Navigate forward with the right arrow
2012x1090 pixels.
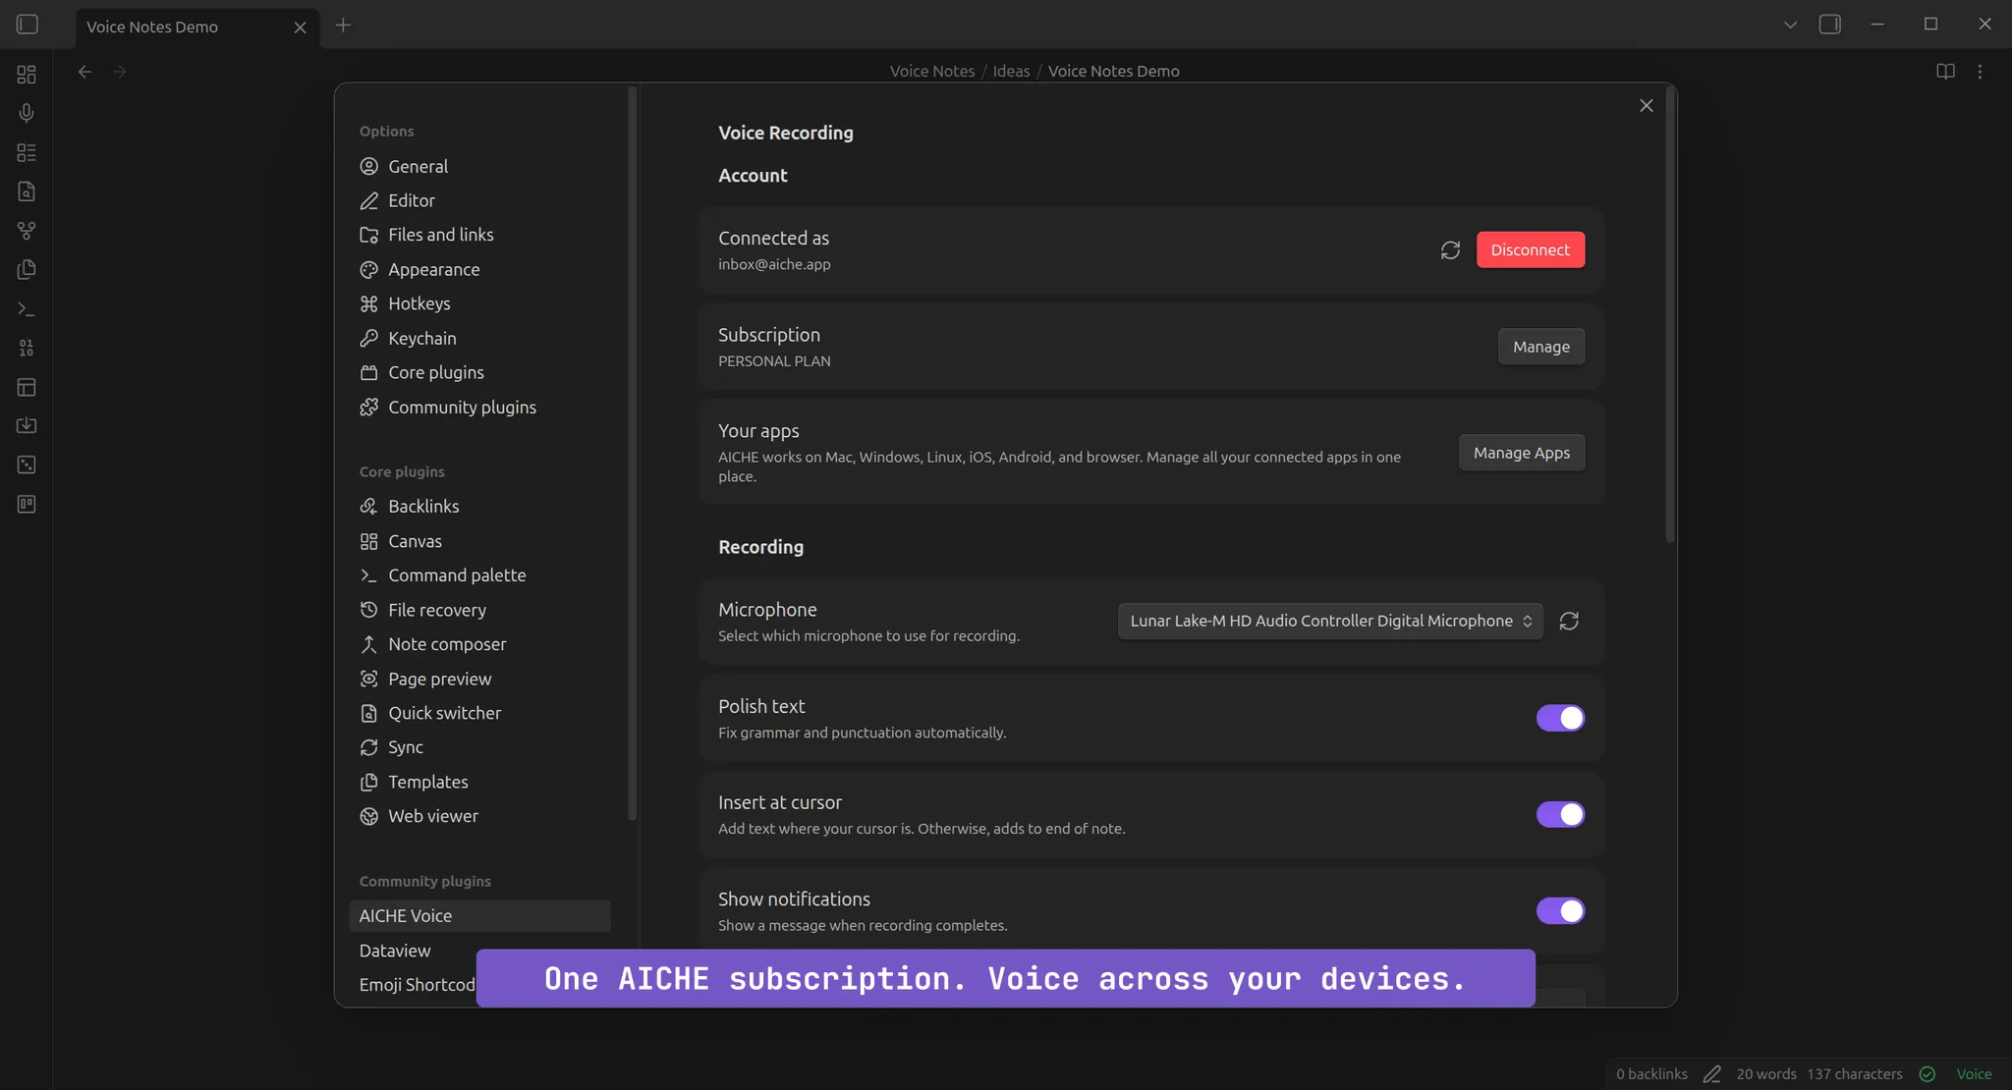[120, 72]
